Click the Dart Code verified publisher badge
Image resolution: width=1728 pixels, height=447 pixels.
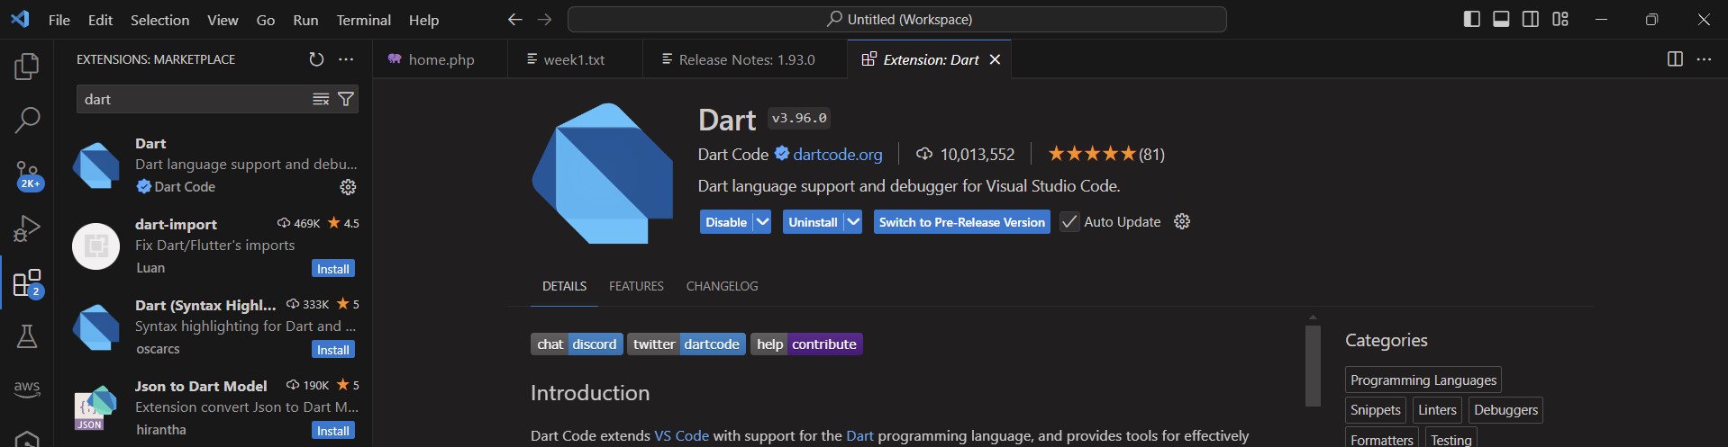781,154
